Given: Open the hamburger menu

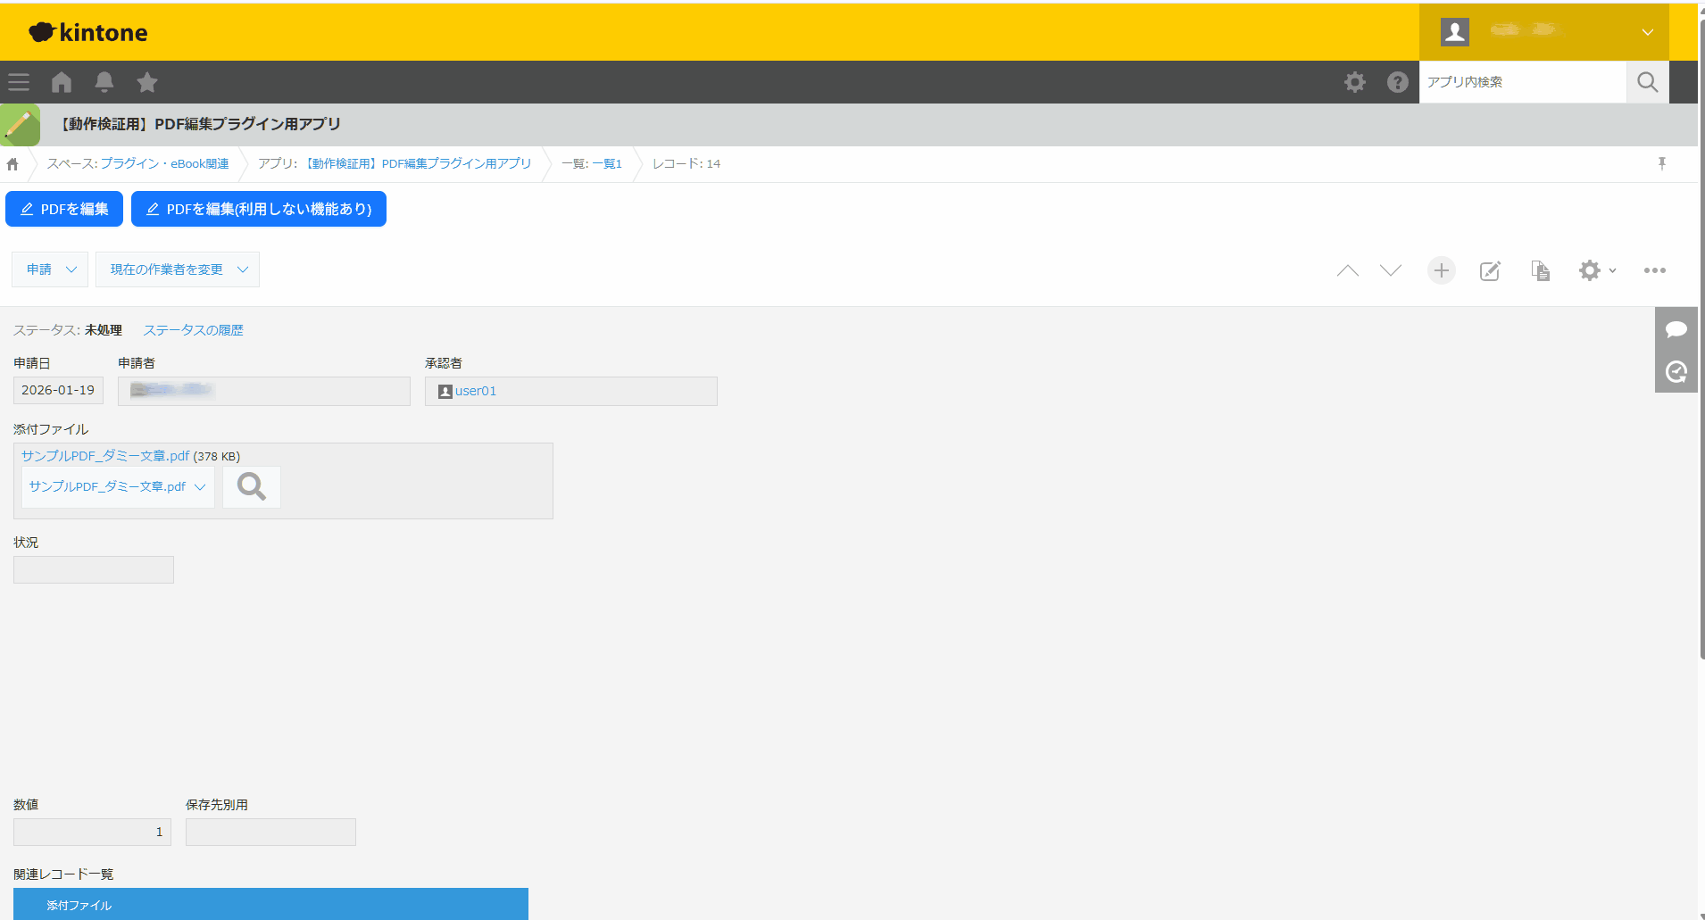Looking at the screenshot, I should [19, 82].
